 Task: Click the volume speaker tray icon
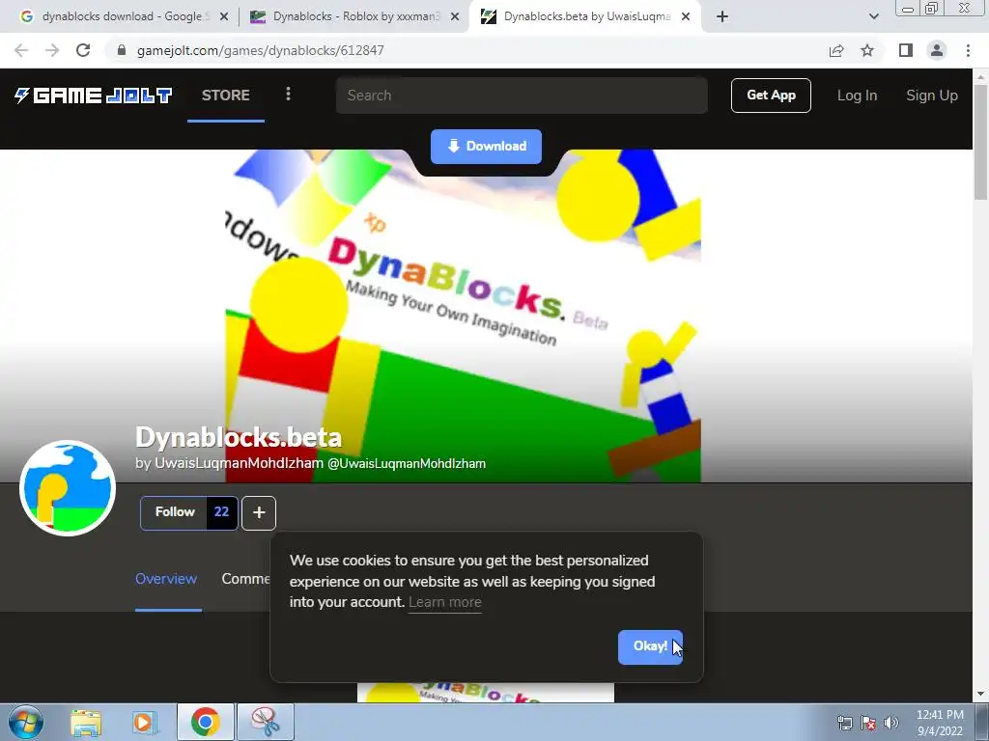coord(891,723)
